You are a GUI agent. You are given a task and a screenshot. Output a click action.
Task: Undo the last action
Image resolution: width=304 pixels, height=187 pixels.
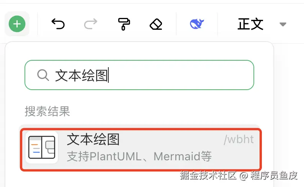click(x=58, y=24)
